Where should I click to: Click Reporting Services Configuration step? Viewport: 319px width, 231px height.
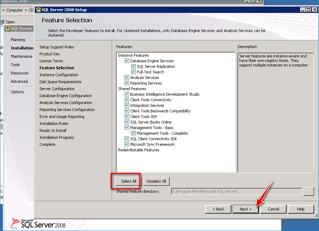pyautogui.click(x=67, y=110)
